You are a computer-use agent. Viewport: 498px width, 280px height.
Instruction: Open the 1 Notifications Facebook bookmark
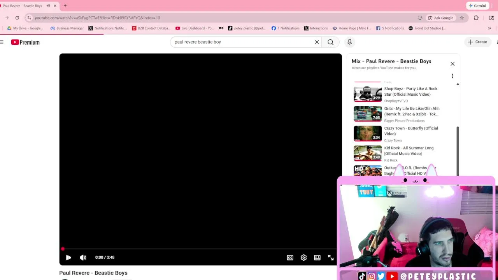(286, 28)
